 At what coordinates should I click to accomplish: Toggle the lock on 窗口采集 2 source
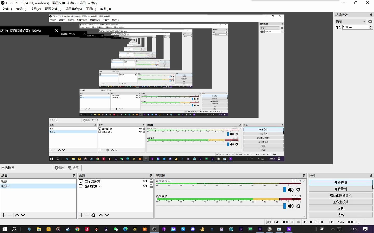click(x=151, y=186)
